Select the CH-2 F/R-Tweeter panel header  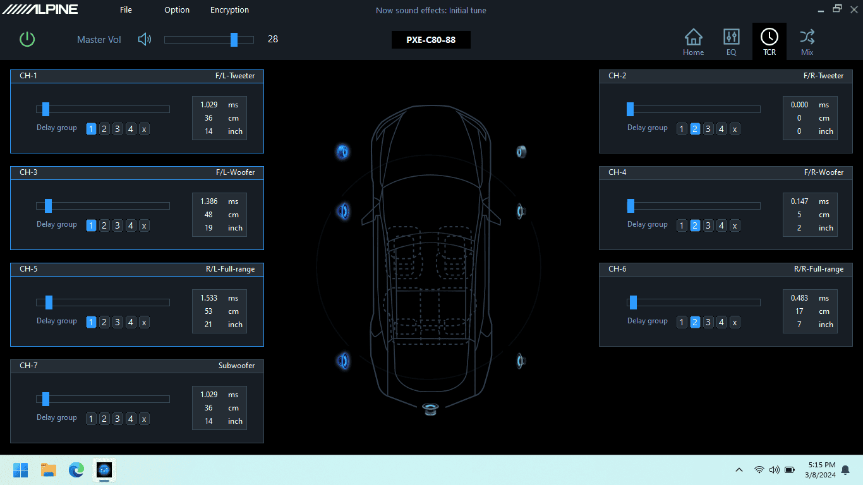pos(726,76)
